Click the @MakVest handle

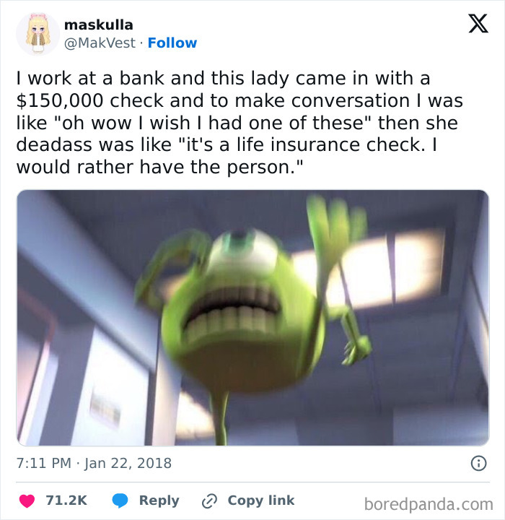[x=100, y=43]
